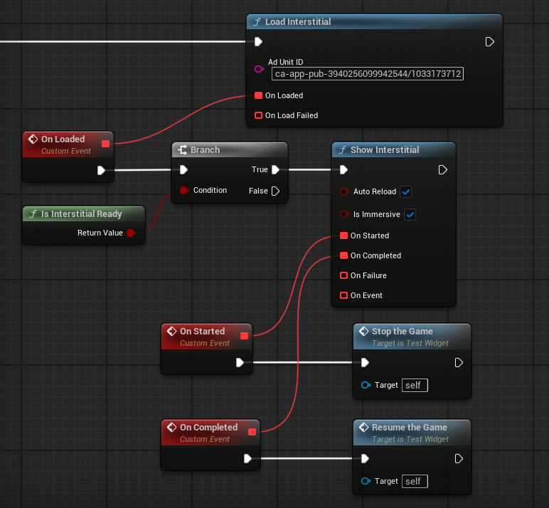Select the Show Interstitial node header
Screen dimensions: 549x508
point(384,150)
